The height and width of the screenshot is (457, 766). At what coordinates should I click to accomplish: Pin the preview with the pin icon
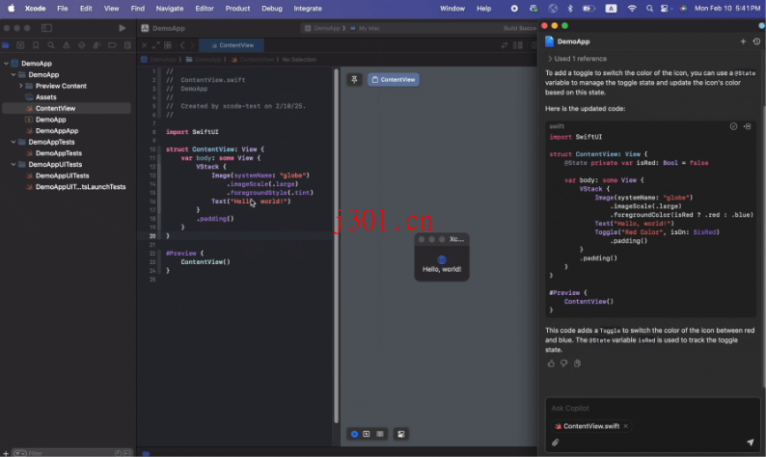coord(354,80)
